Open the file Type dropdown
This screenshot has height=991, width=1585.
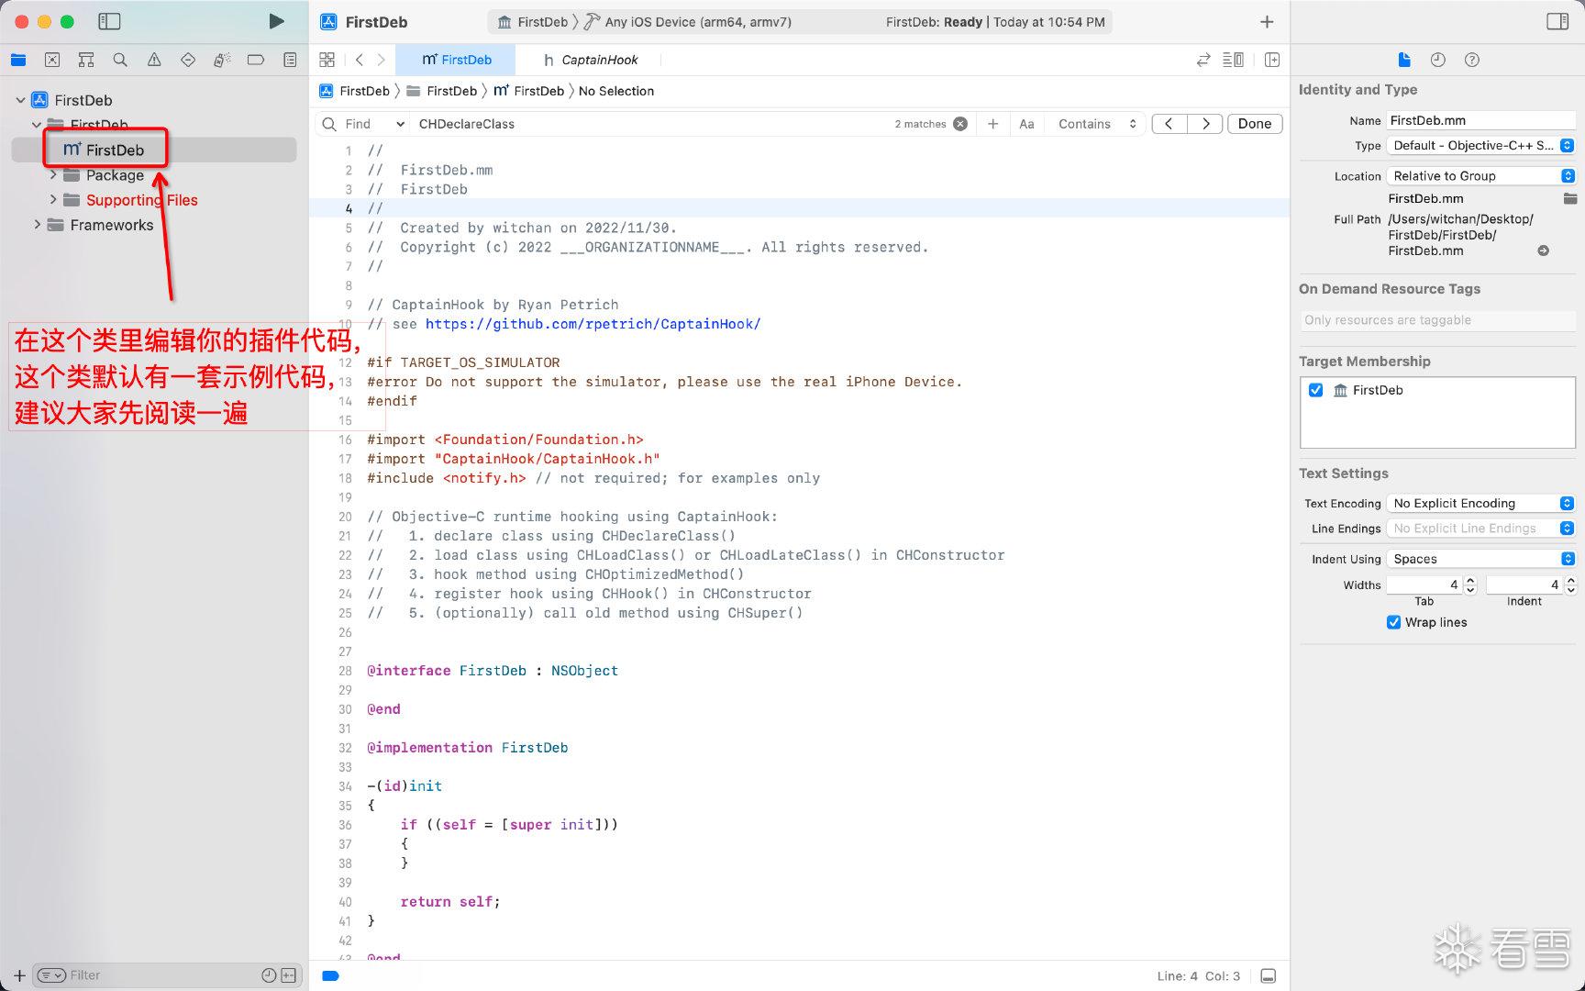[x=1480, y=145]
